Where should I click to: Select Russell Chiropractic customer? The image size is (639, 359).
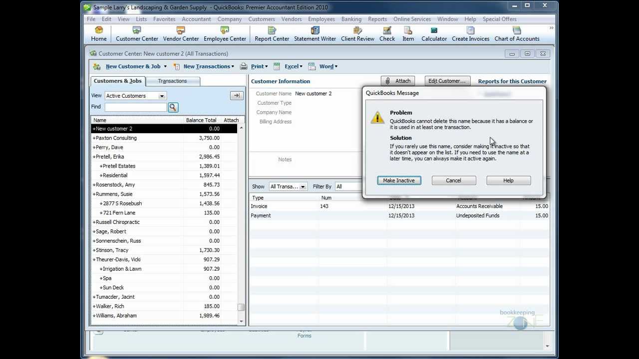[x=164, y=222]
